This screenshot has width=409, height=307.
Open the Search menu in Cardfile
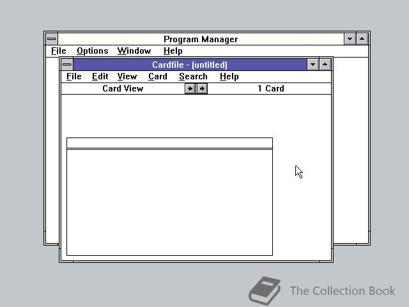[x=193, y=77]
